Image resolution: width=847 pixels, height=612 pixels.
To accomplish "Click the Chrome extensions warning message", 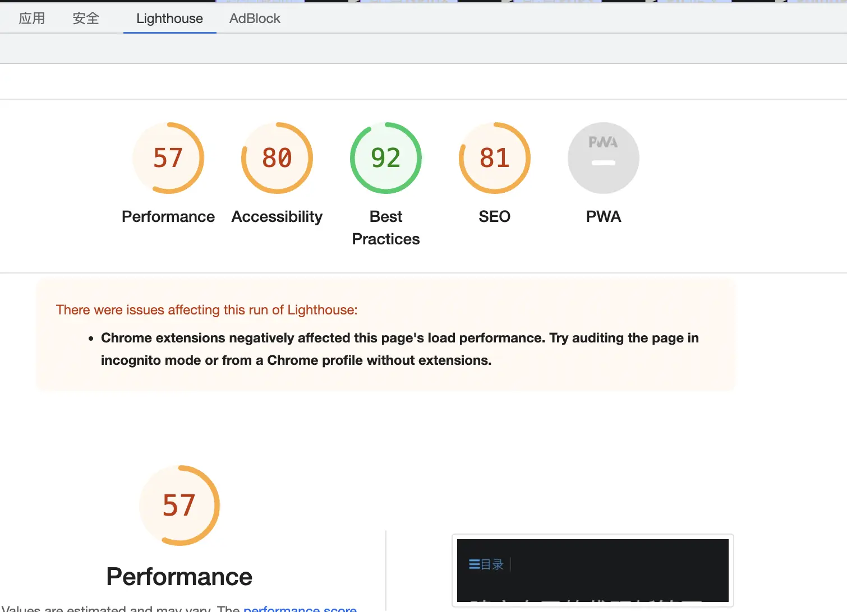I will pyautogui.click(x=399, y=349).
